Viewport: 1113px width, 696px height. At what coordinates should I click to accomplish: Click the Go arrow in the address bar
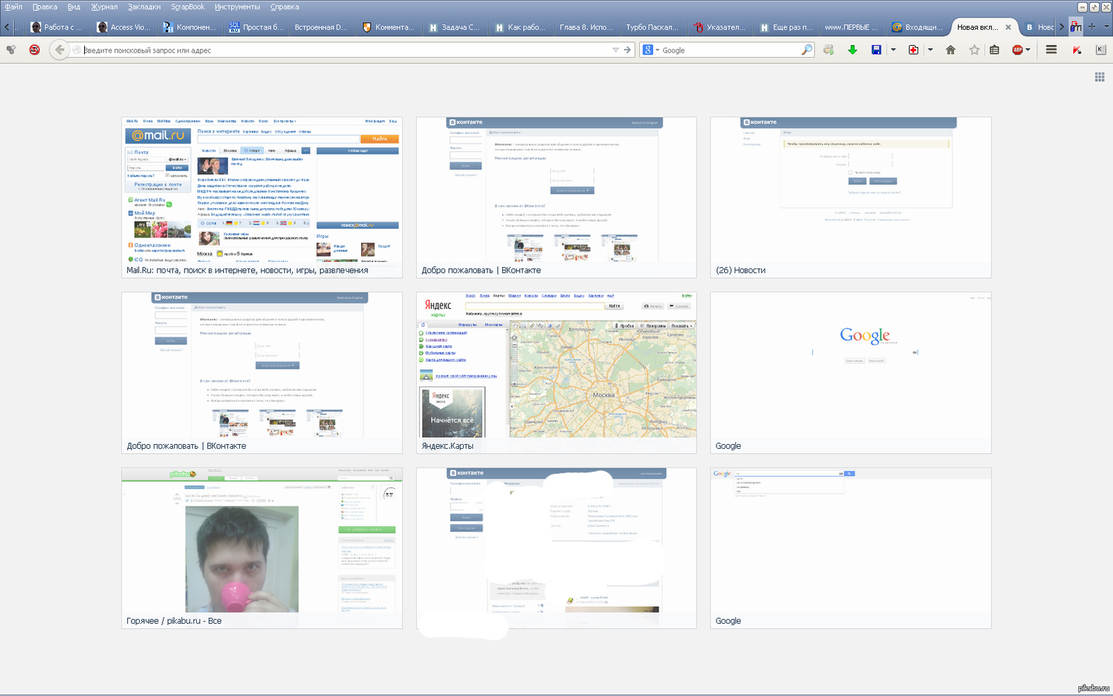[x=627, y=50]
